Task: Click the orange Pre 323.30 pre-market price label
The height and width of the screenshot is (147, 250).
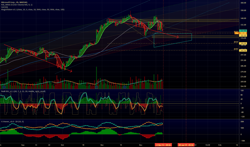Action: click(240, 33)
